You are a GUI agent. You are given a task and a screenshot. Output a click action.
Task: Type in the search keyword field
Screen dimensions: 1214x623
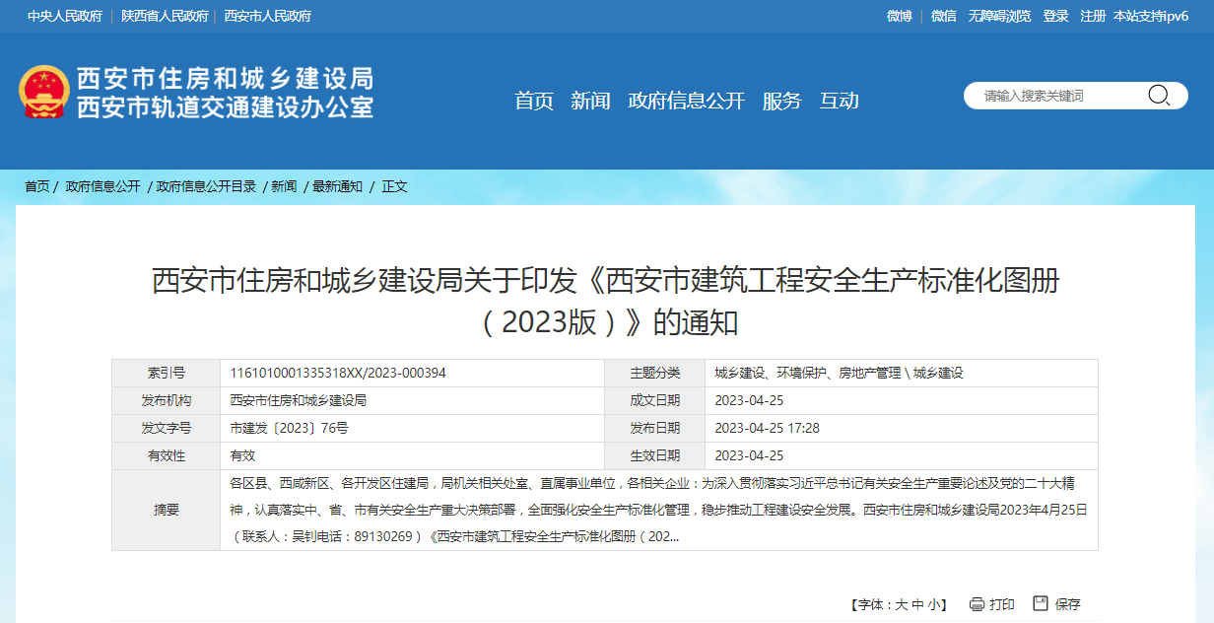(x=1059, y=96)
